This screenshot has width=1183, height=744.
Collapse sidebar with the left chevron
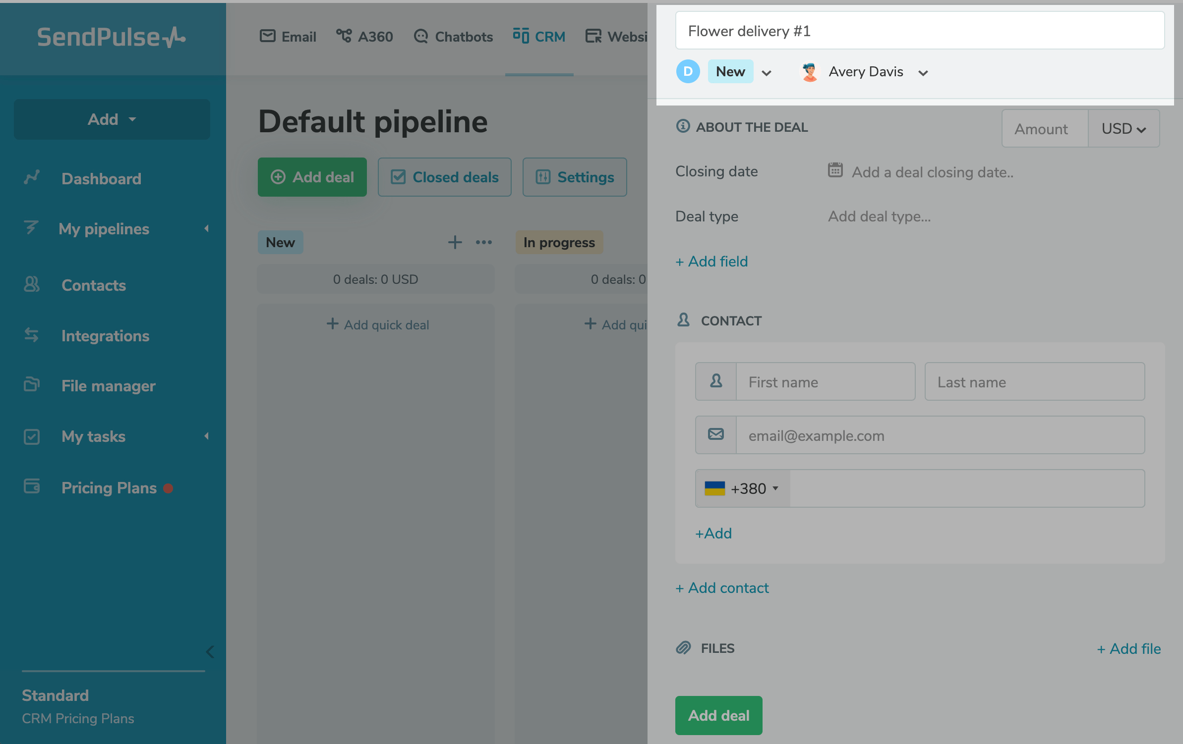click(210, 651)
